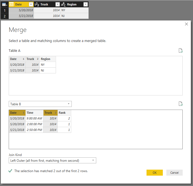Viewport: 193px width, 186px height.
Task: Click the 5/21/2018 date cell in Table A
Action: tap(17, 70)
